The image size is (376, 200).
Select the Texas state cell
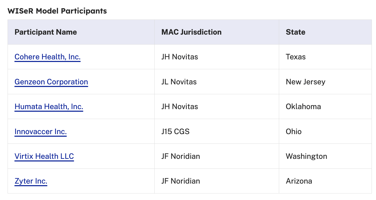click(x=296, y=57)
